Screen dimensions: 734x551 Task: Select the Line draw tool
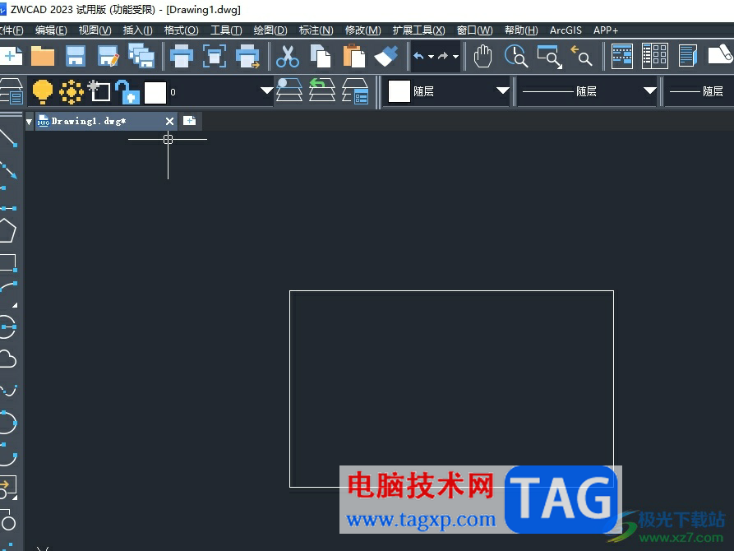[8, 138]
